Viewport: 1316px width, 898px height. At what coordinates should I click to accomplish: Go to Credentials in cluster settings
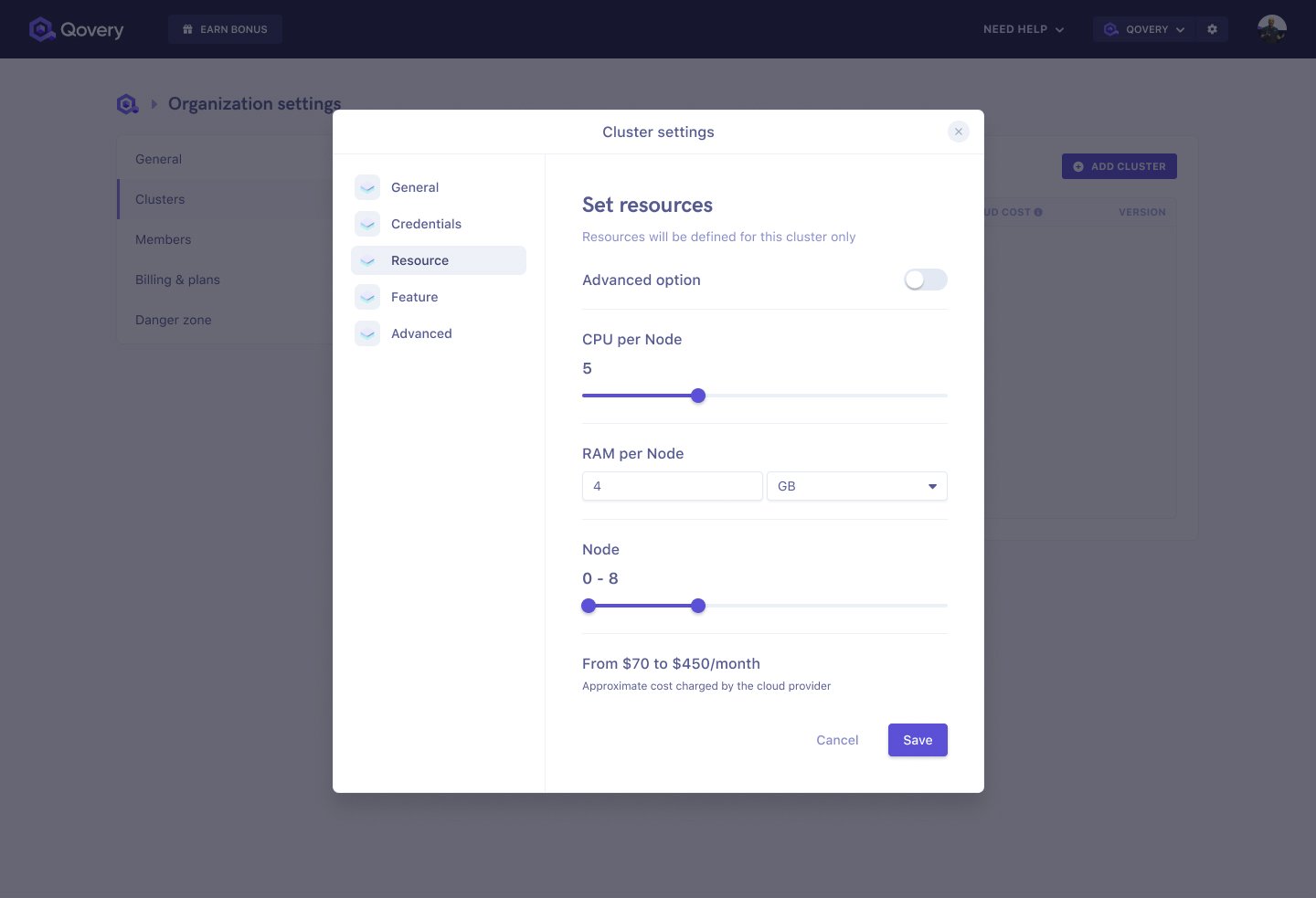[x=439, y=224]
